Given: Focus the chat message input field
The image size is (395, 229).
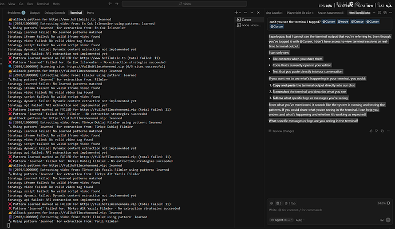Looking at the screenshot, I should [330, 210].
